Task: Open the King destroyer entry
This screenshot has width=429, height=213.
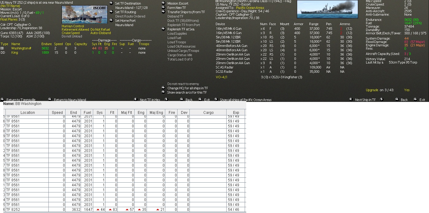Action: [x=14, y=52]
